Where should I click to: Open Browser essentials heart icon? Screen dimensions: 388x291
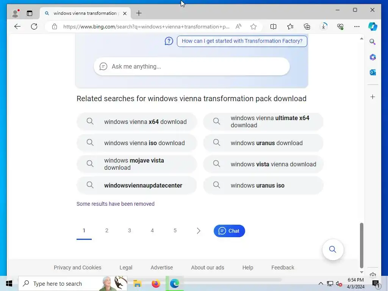tap(340, 27)
